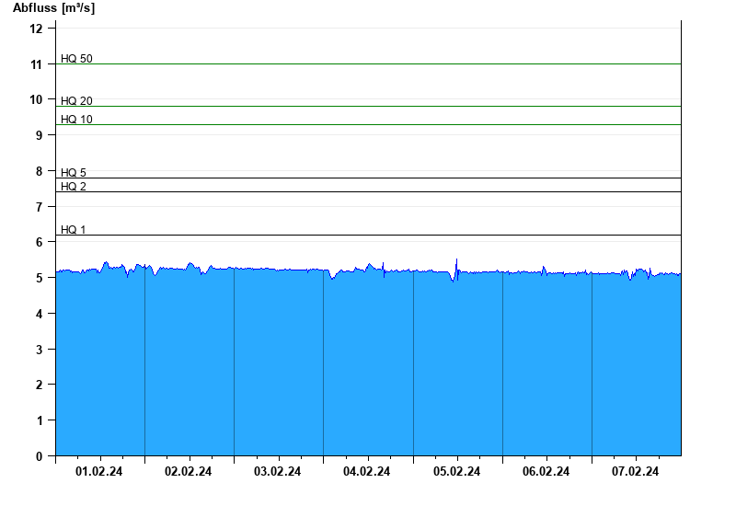
Task: Click the y-axis value 0
Action: 39,456
